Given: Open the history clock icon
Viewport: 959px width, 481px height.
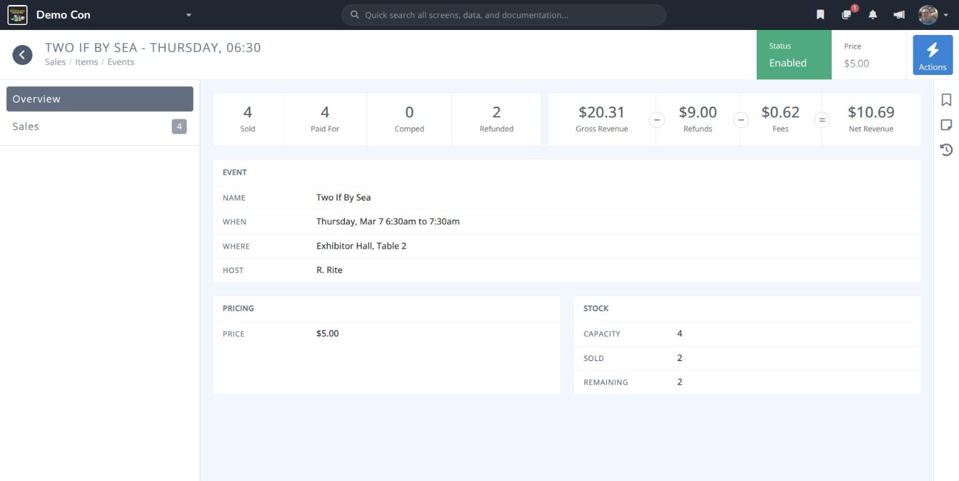Looking at the screenshot, I should point(947,150).
